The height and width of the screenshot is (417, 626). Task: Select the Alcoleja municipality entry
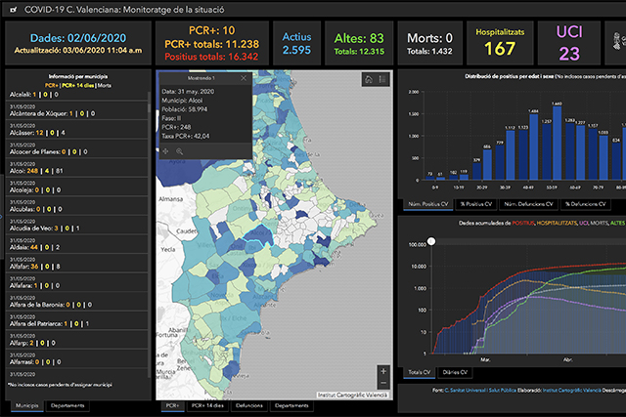click(76, 187)
